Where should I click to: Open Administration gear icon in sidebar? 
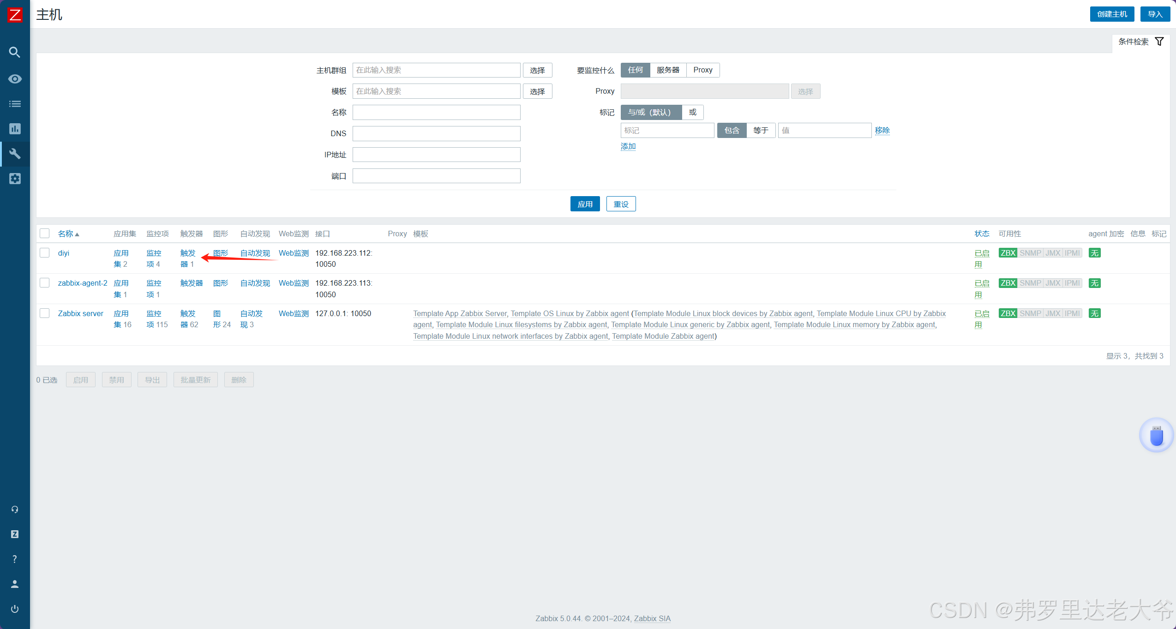pyautogui.click(x=15, y=179)
